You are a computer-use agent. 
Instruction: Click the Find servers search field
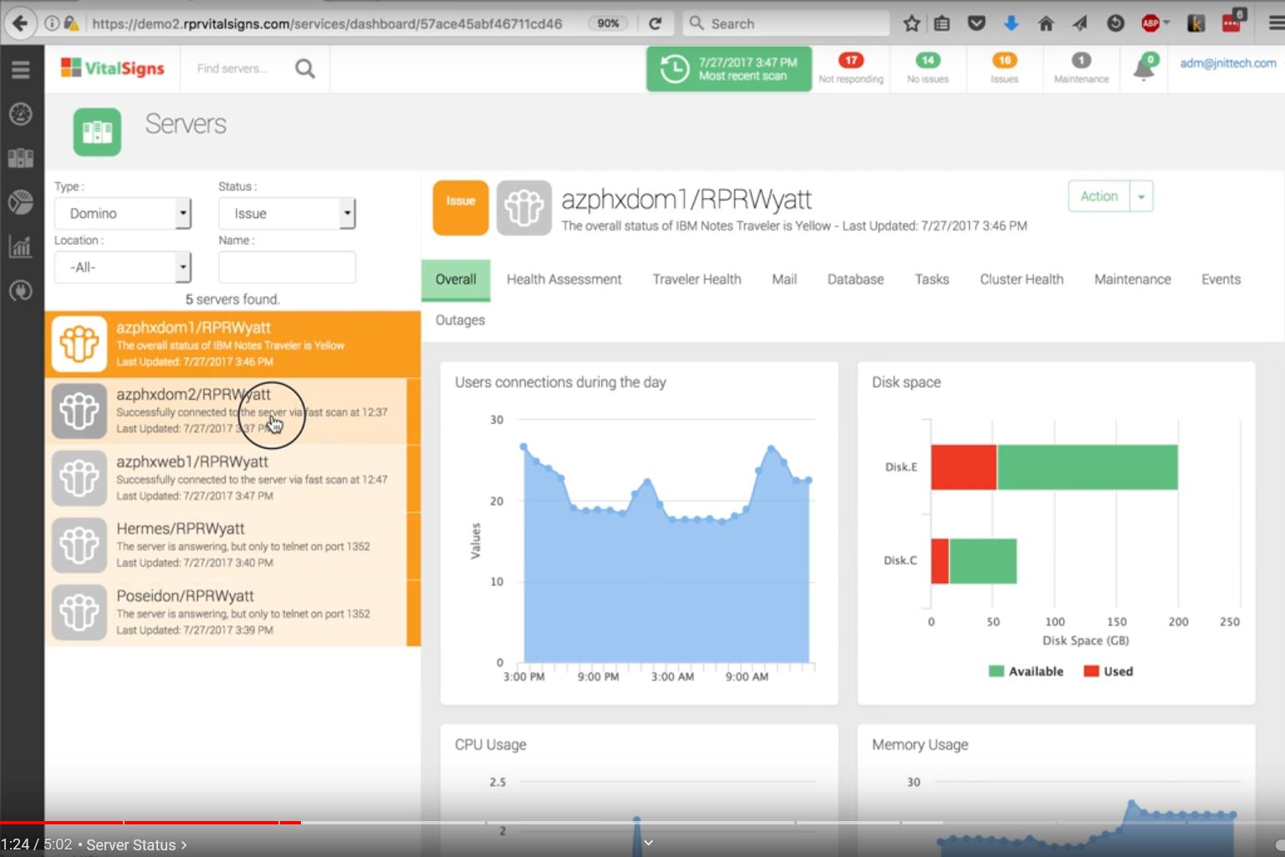point(232,69)
